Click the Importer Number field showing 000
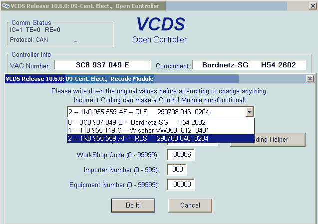 177,170
